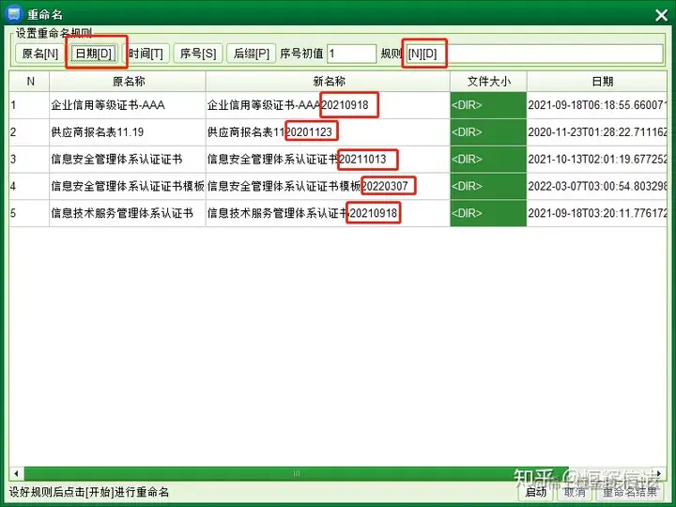The width and height of the screenshot is (676, 507).
Task: Select new name 企业信用等级证书-AAA20210918
Action: (329, 105)
